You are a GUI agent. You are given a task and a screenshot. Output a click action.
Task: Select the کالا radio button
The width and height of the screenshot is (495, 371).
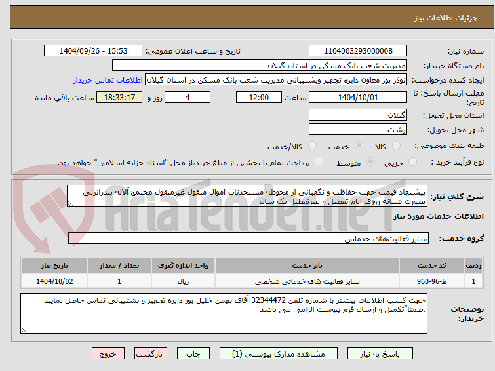coord(396,146)
